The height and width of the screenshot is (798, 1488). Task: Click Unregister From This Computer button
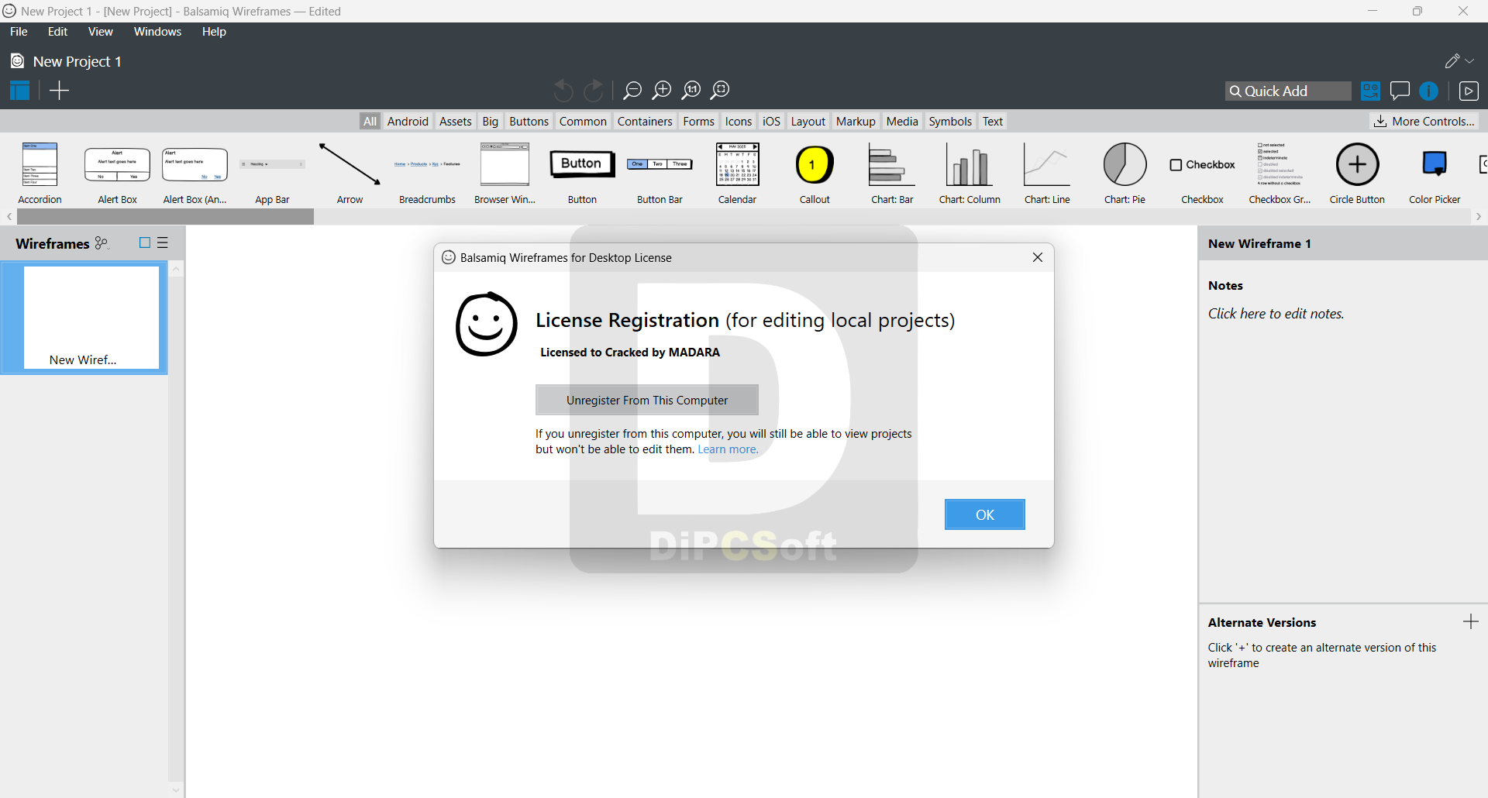click(x=647, y=400)
